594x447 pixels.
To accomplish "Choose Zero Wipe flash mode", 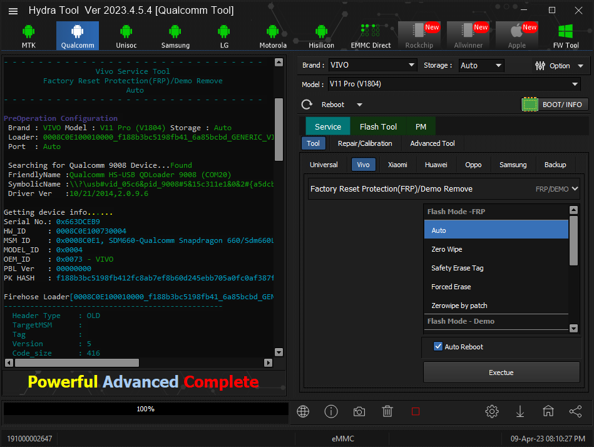I will tap(496, 249).
